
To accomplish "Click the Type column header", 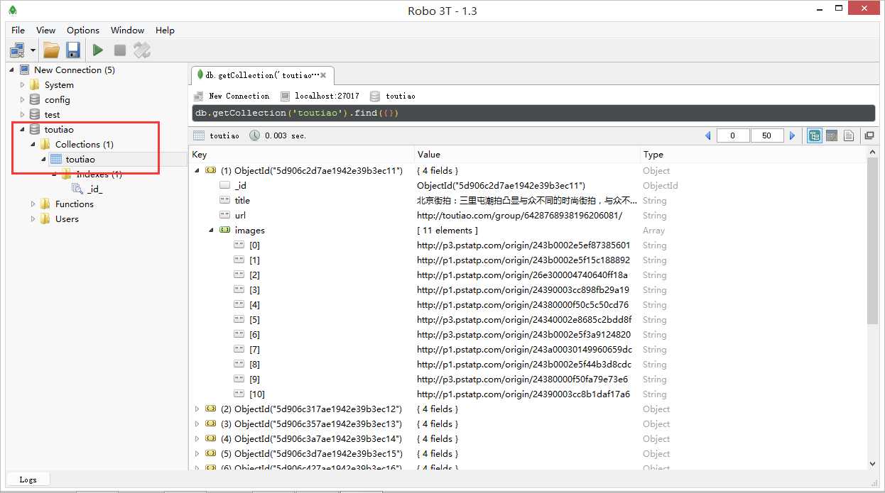I will [x=754, y=154].
